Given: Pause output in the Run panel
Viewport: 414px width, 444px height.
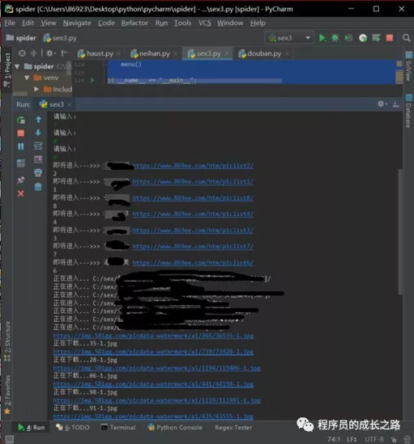Looking at the screenshot, I should (x=21, y=146).
